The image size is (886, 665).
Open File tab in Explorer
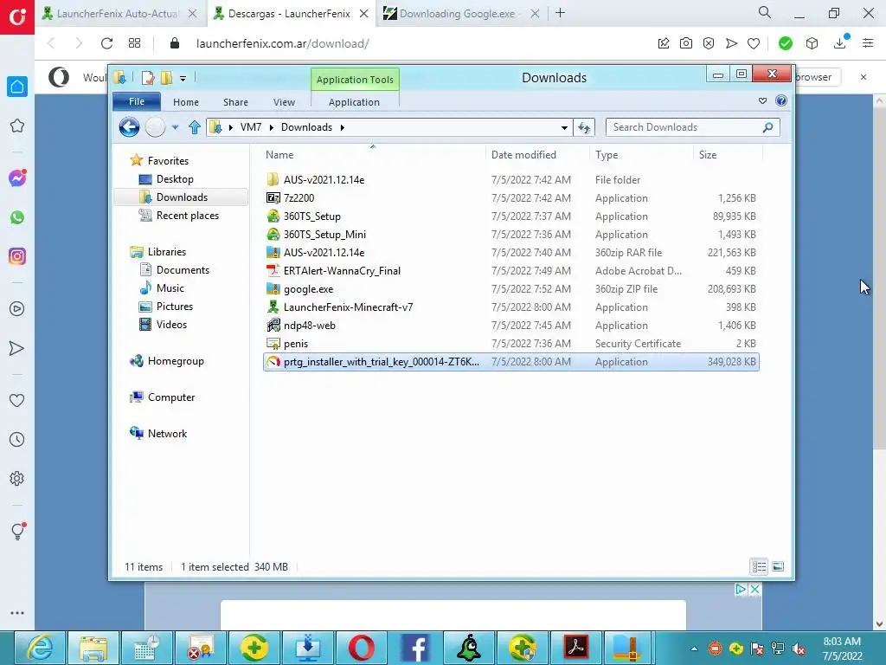tap(137, 101)
